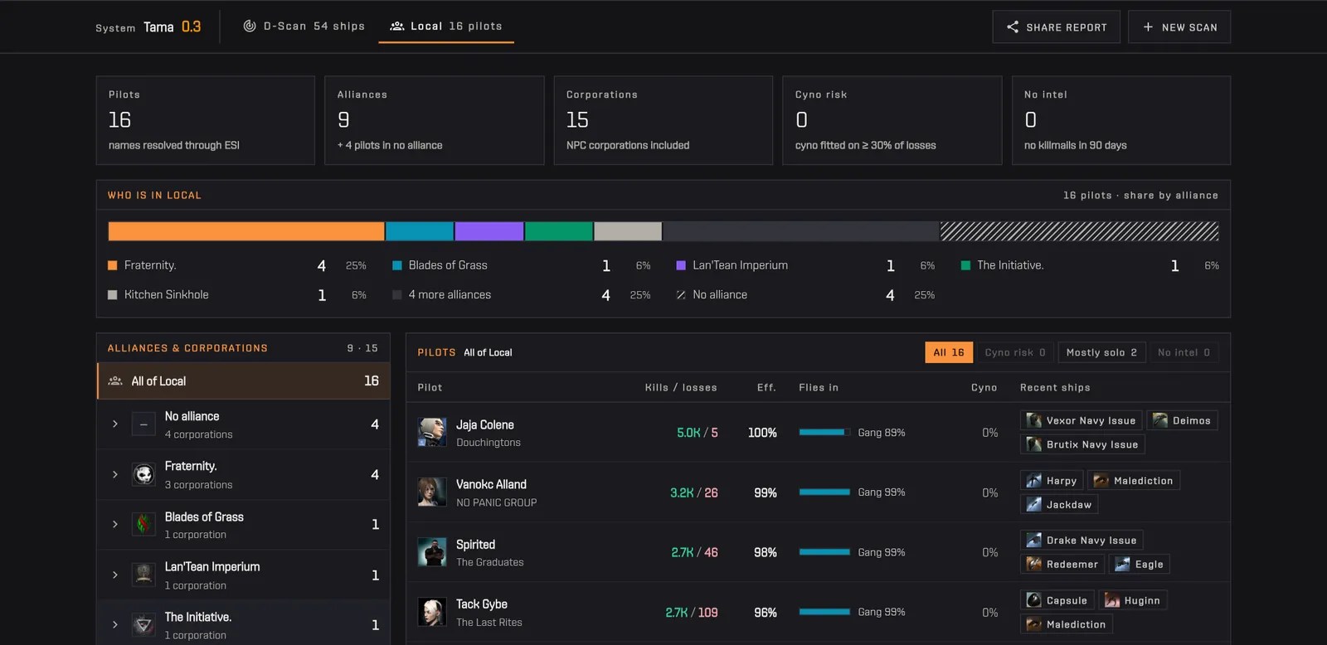Image resolution: width=1327 pixels, height=645 pixels.
Task: Expand The Initiative. alliance row
Action: coord(115,625)
